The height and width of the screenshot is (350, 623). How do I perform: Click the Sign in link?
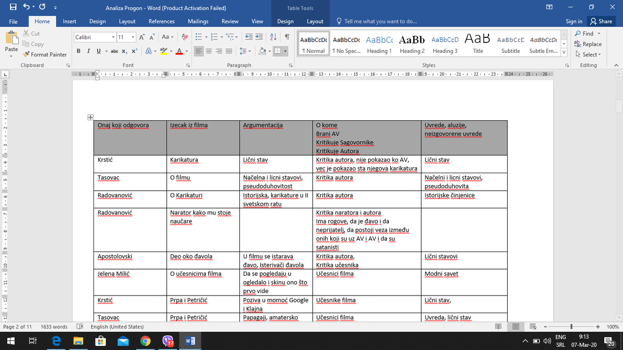pos(574,21)
